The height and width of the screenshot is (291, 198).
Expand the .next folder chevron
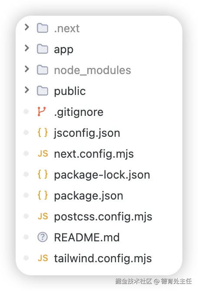(x=27, y=27)
